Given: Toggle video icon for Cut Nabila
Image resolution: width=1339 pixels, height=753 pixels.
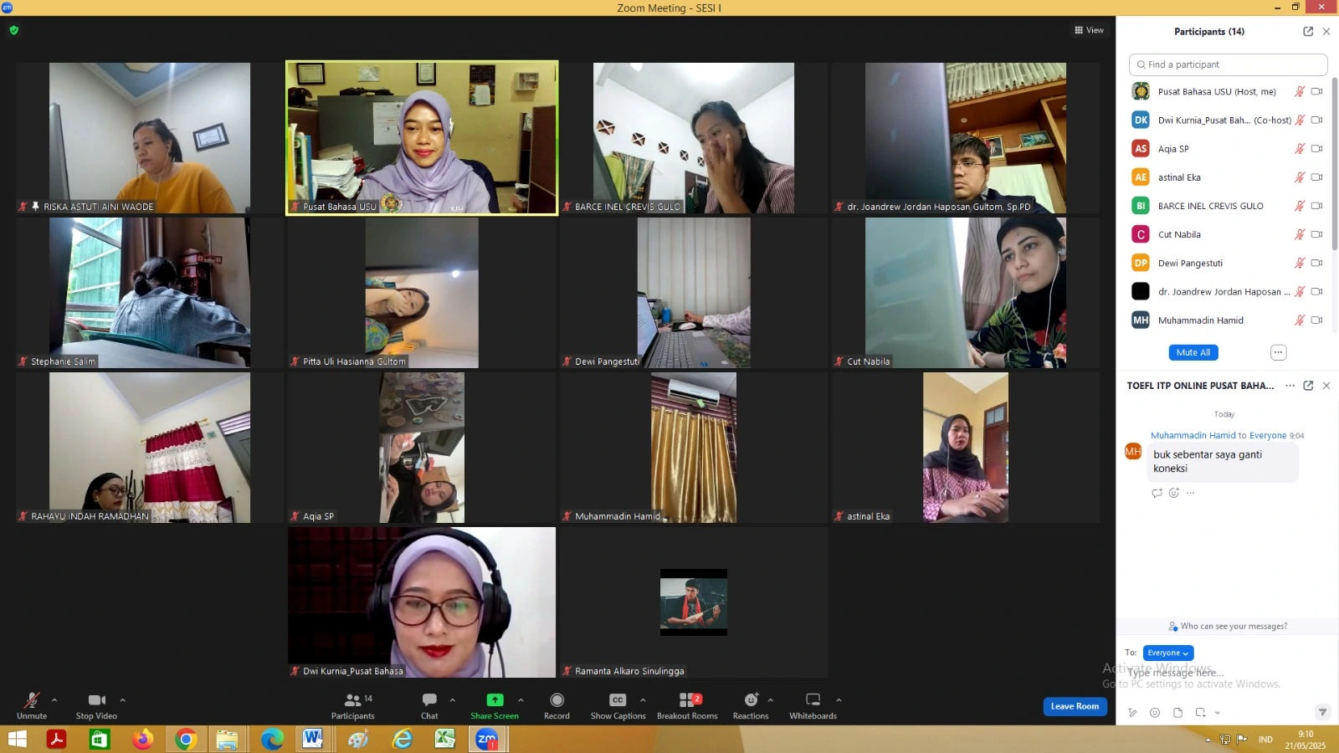Looking at the screenshot, I should [1316, 234].
